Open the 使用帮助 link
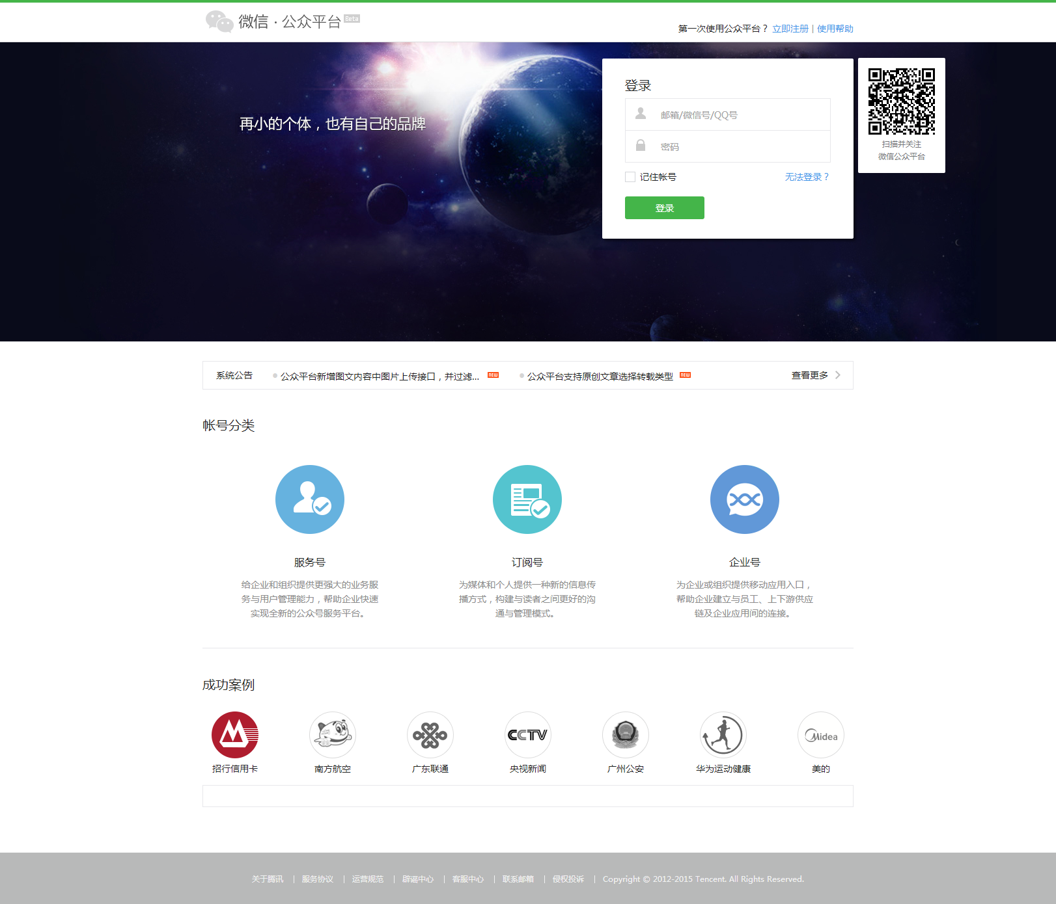 835,29
